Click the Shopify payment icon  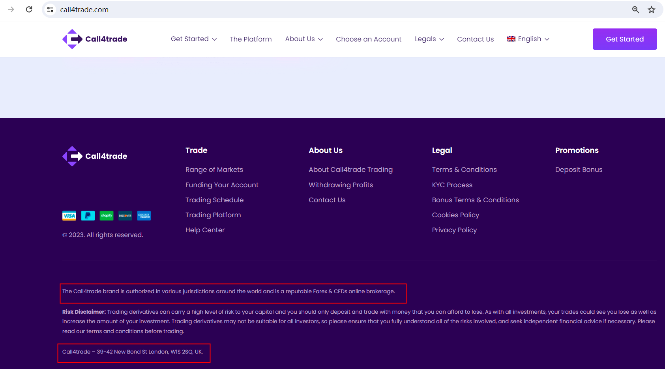tap(107, 216)
